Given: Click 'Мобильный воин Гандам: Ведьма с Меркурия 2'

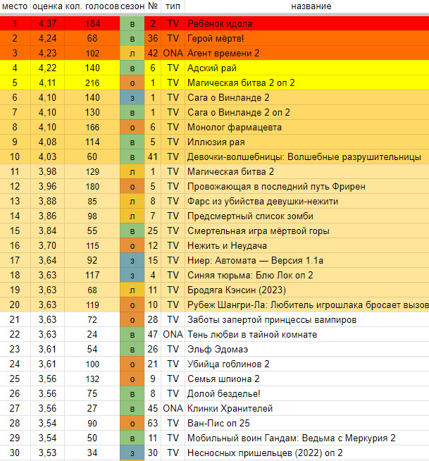Looking at the screenshot, I should 306,438.
